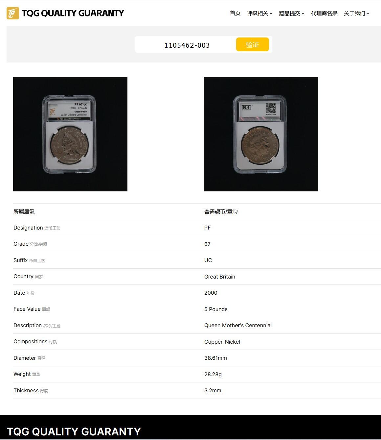The width and height of the screenshot is (381, 440).
Task: Select the PF designation value
Action: coord(207,228)
